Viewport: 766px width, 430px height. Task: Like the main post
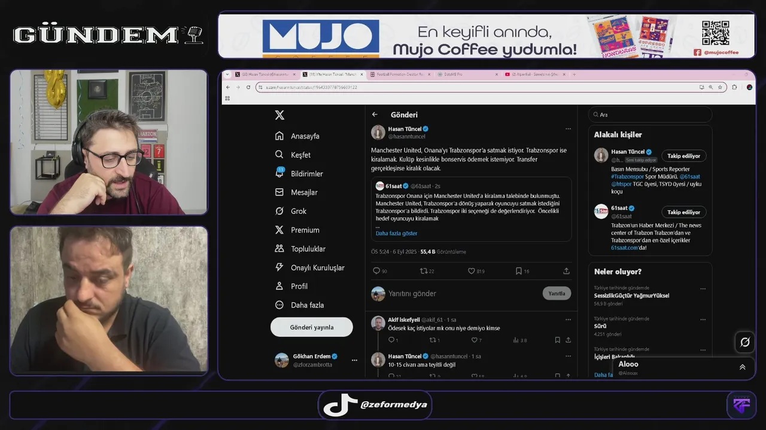(x=472, y=271)
